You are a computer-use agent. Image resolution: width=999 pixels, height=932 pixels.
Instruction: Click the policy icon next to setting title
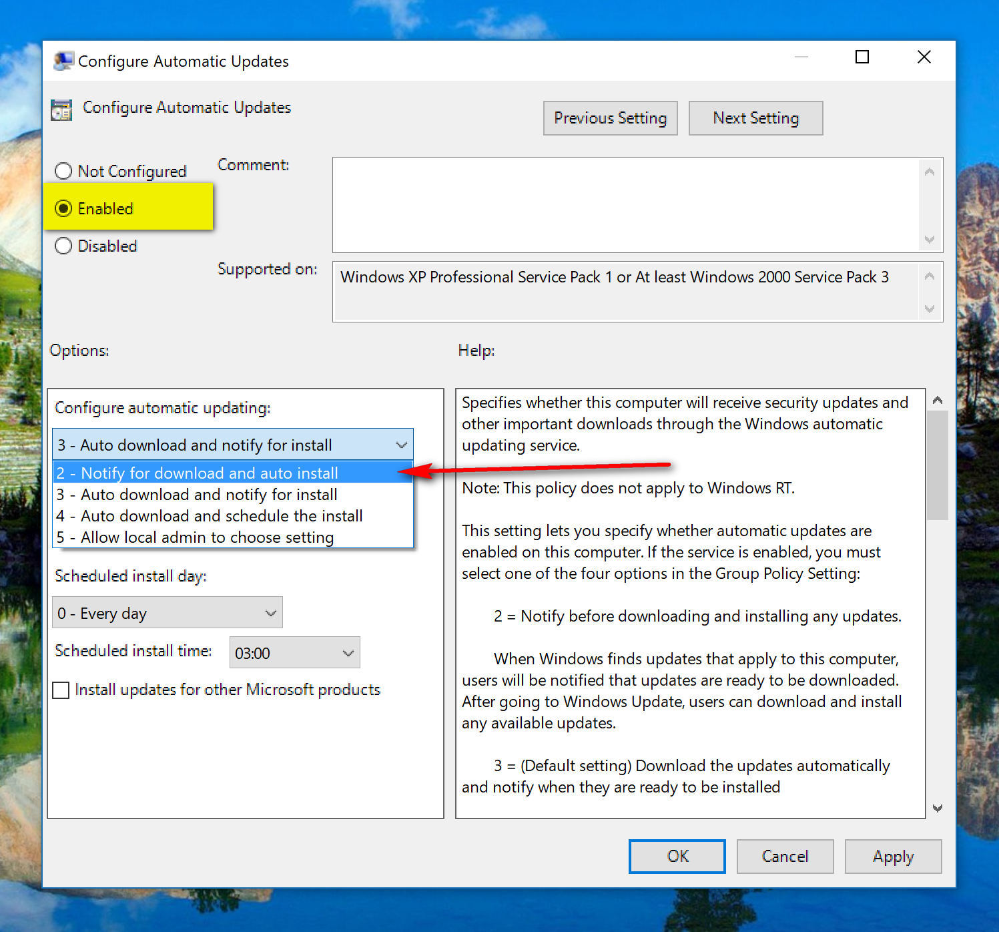click(61, 109)
